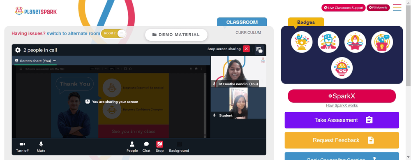
Task: Select the trophy badge
Action: tap(302, 42)
